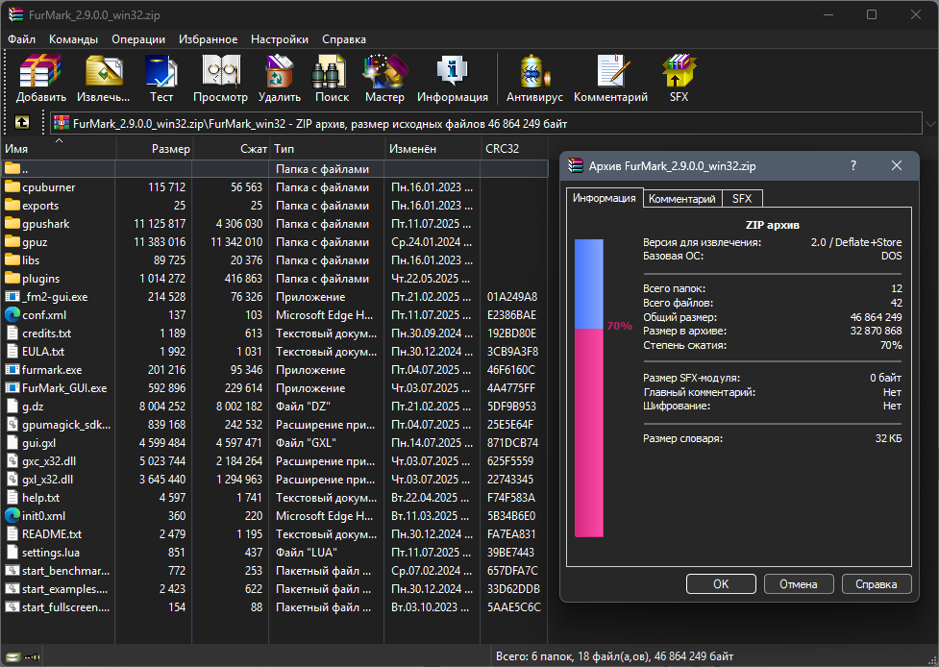Click the gxc_x32.dll file icon

12,461
